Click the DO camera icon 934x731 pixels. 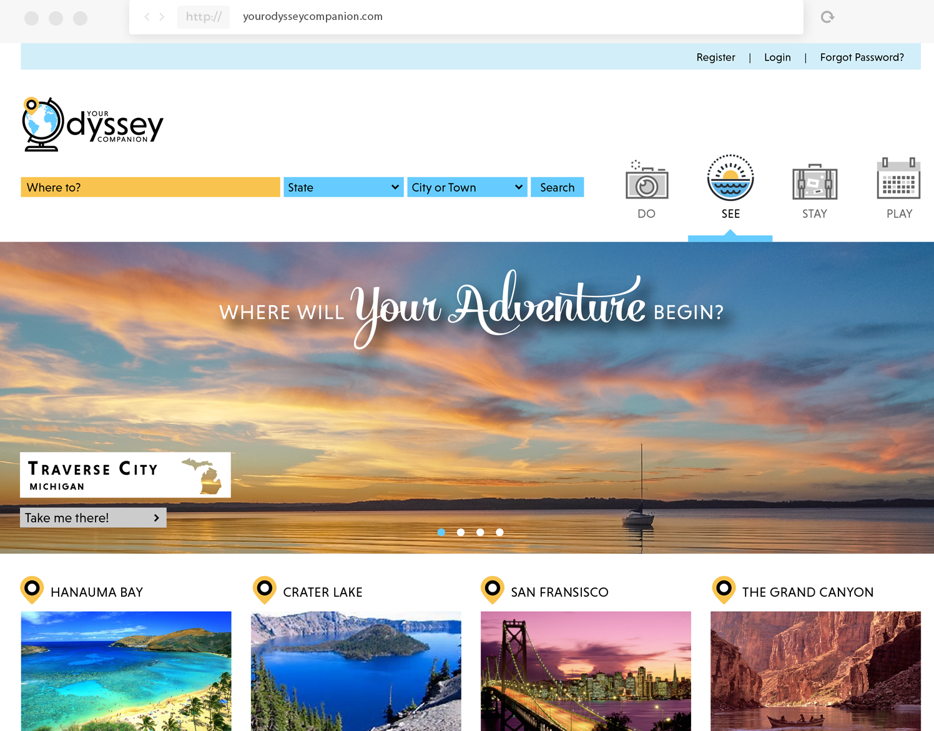click(647, 180)
